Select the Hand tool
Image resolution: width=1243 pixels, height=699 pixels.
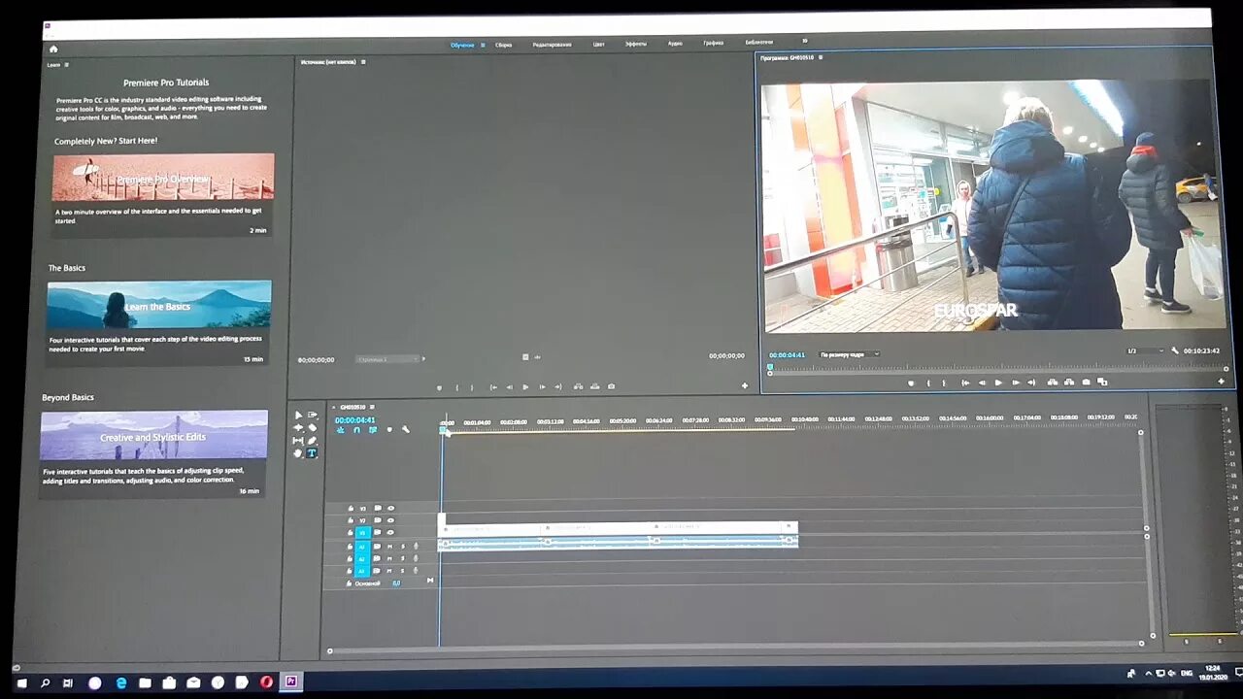pos(298,452)
